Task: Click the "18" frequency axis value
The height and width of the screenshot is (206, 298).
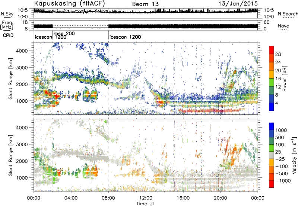Action: coord(25,22)
